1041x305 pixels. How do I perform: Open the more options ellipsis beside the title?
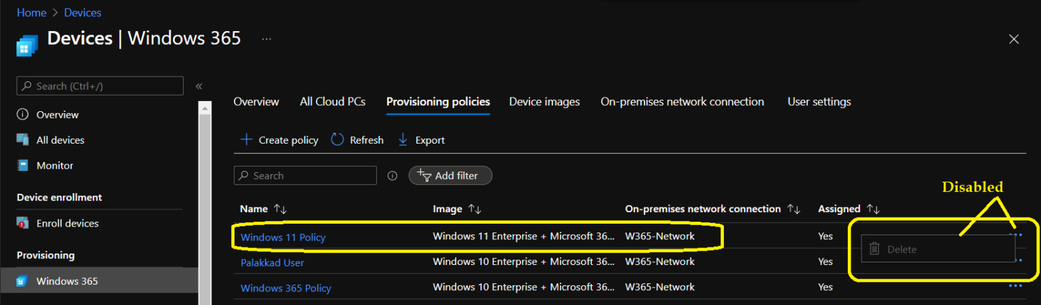267,39
